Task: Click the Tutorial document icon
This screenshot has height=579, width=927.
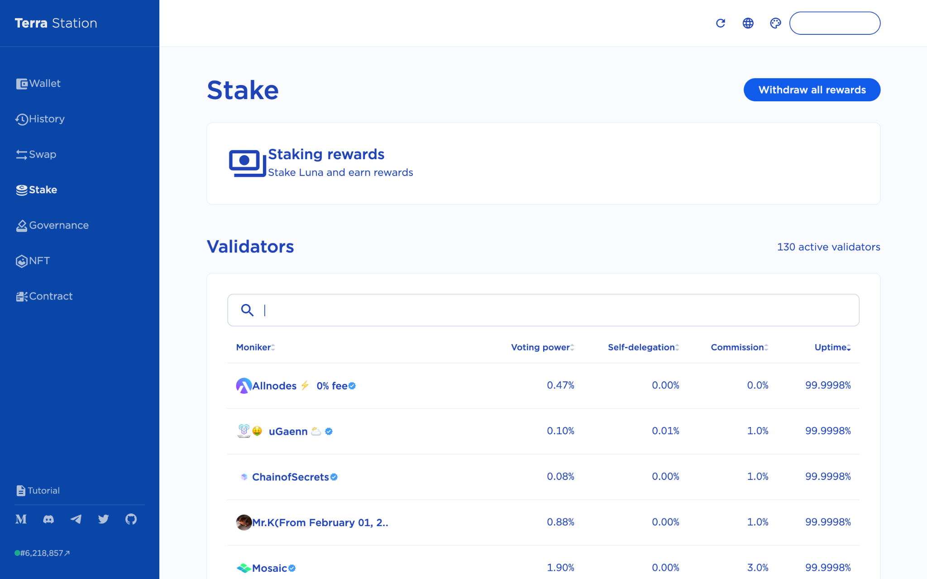Action: click(x=21, y=490)
